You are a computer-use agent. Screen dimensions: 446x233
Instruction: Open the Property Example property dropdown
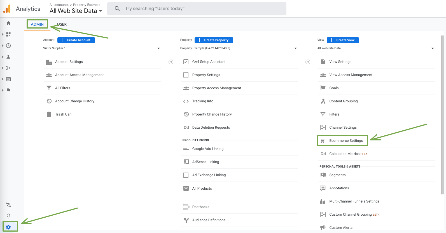tap(239, 48)
